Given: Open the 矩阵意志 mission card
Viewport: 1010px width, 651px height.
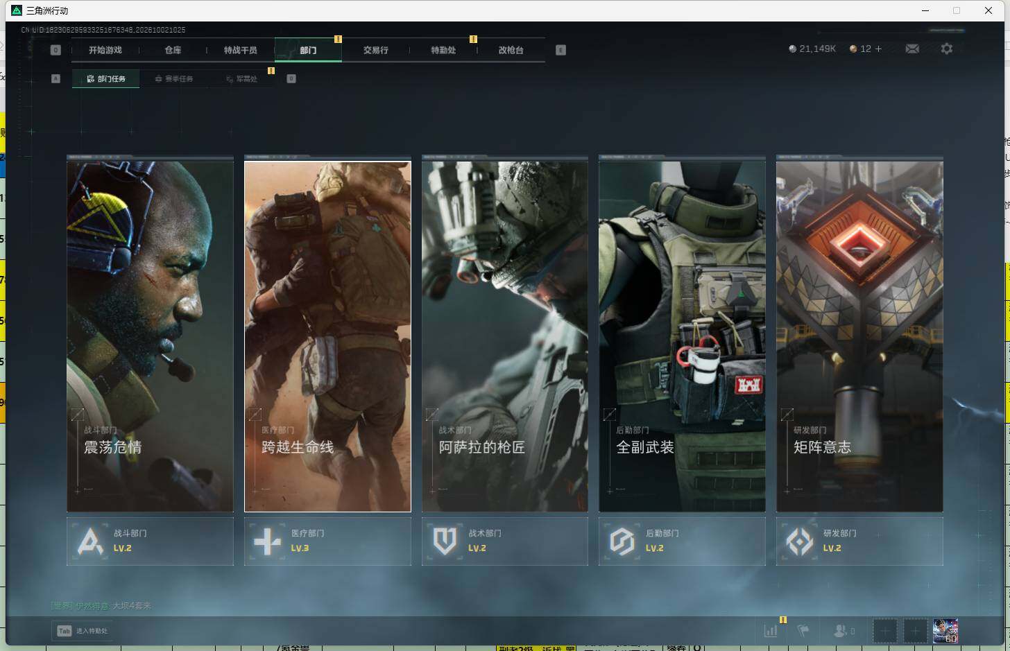Looking at the screenshot, I should pos(859,336).
